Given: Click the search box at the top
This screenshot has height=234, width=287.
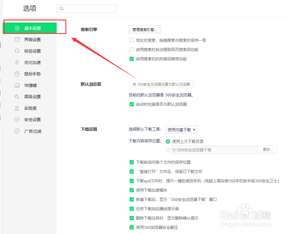Looking at the screenshot, I should (86, 8).
